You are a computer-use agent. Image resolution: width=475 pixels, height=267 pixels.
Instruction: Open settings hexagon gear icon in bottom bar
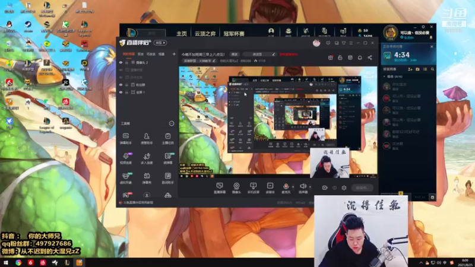coord(344,188)
